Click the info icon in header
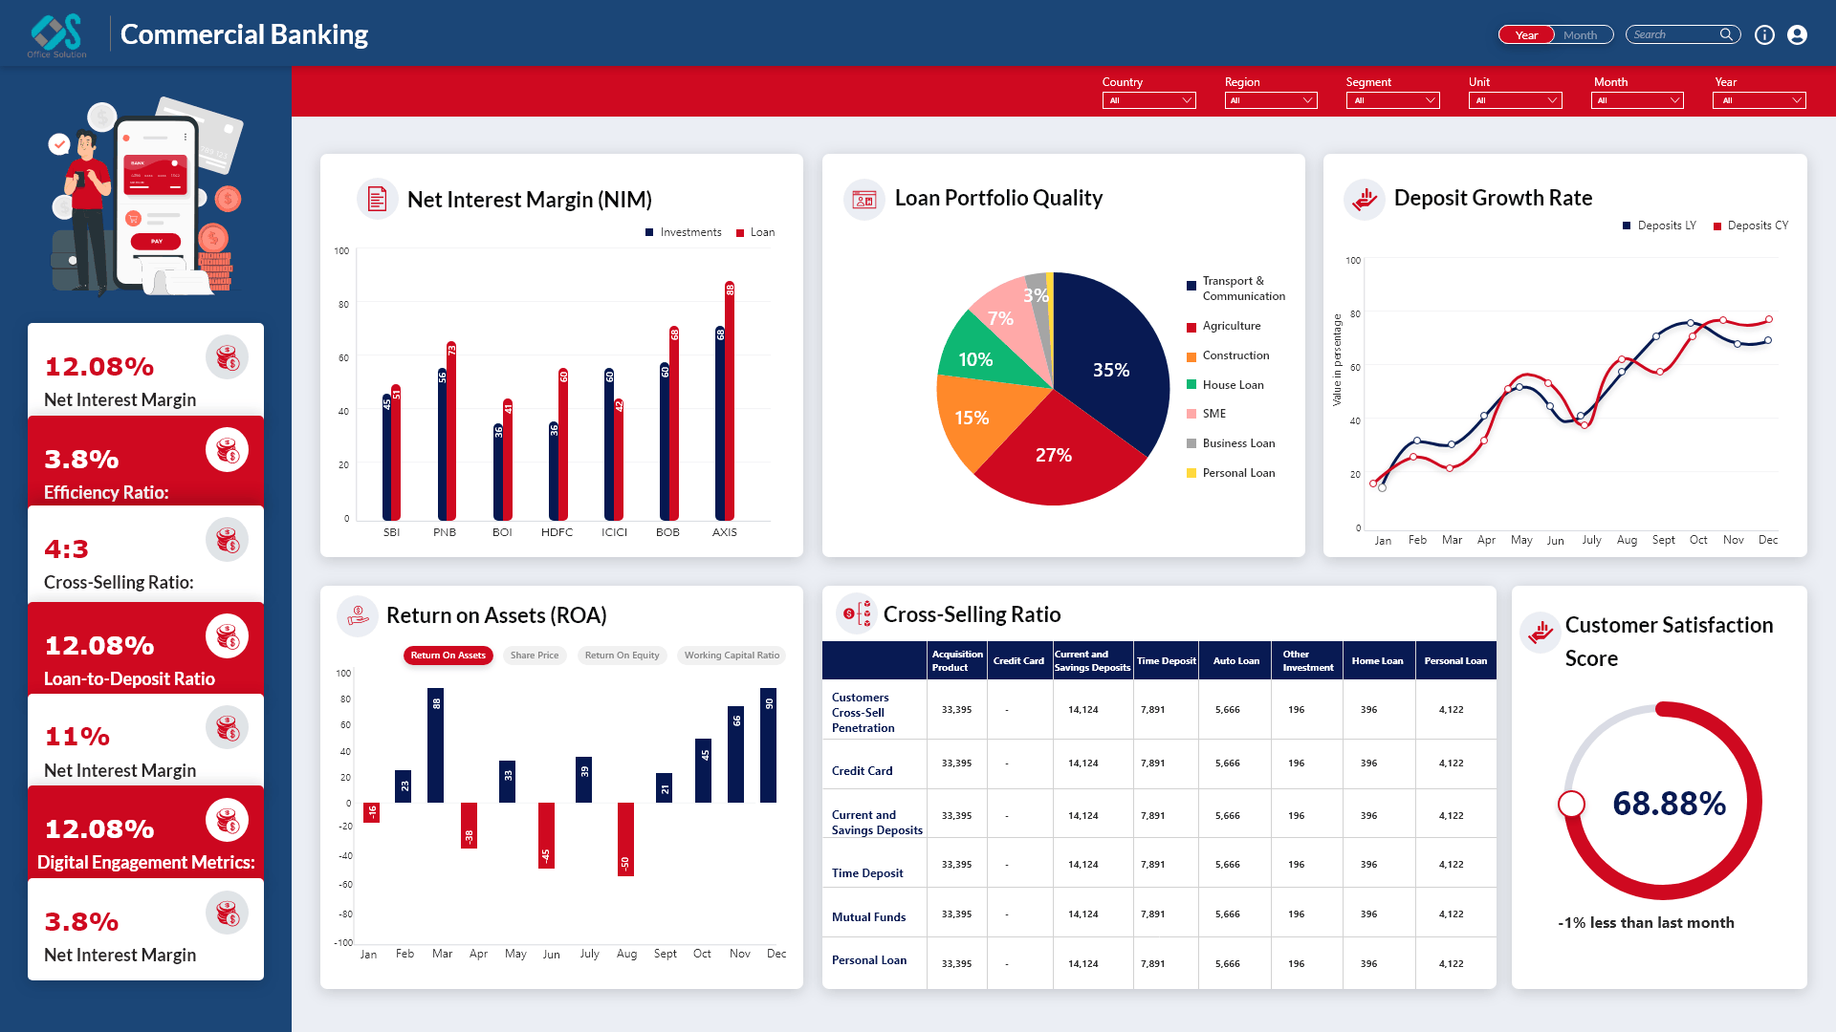 point(1764,35)
